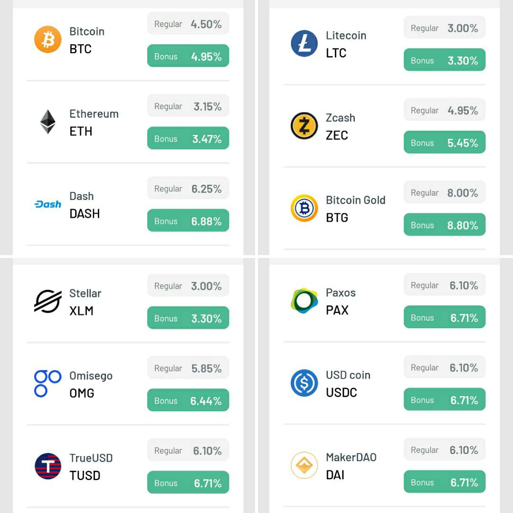This screenshot has height=513, width=513.
Task: Click the Stellar XLM logo
Action: point(48,302)
